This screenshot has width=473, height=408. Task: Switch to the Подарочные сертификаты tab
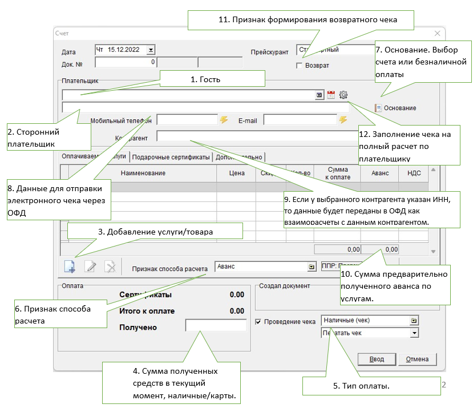coord(171,157)
